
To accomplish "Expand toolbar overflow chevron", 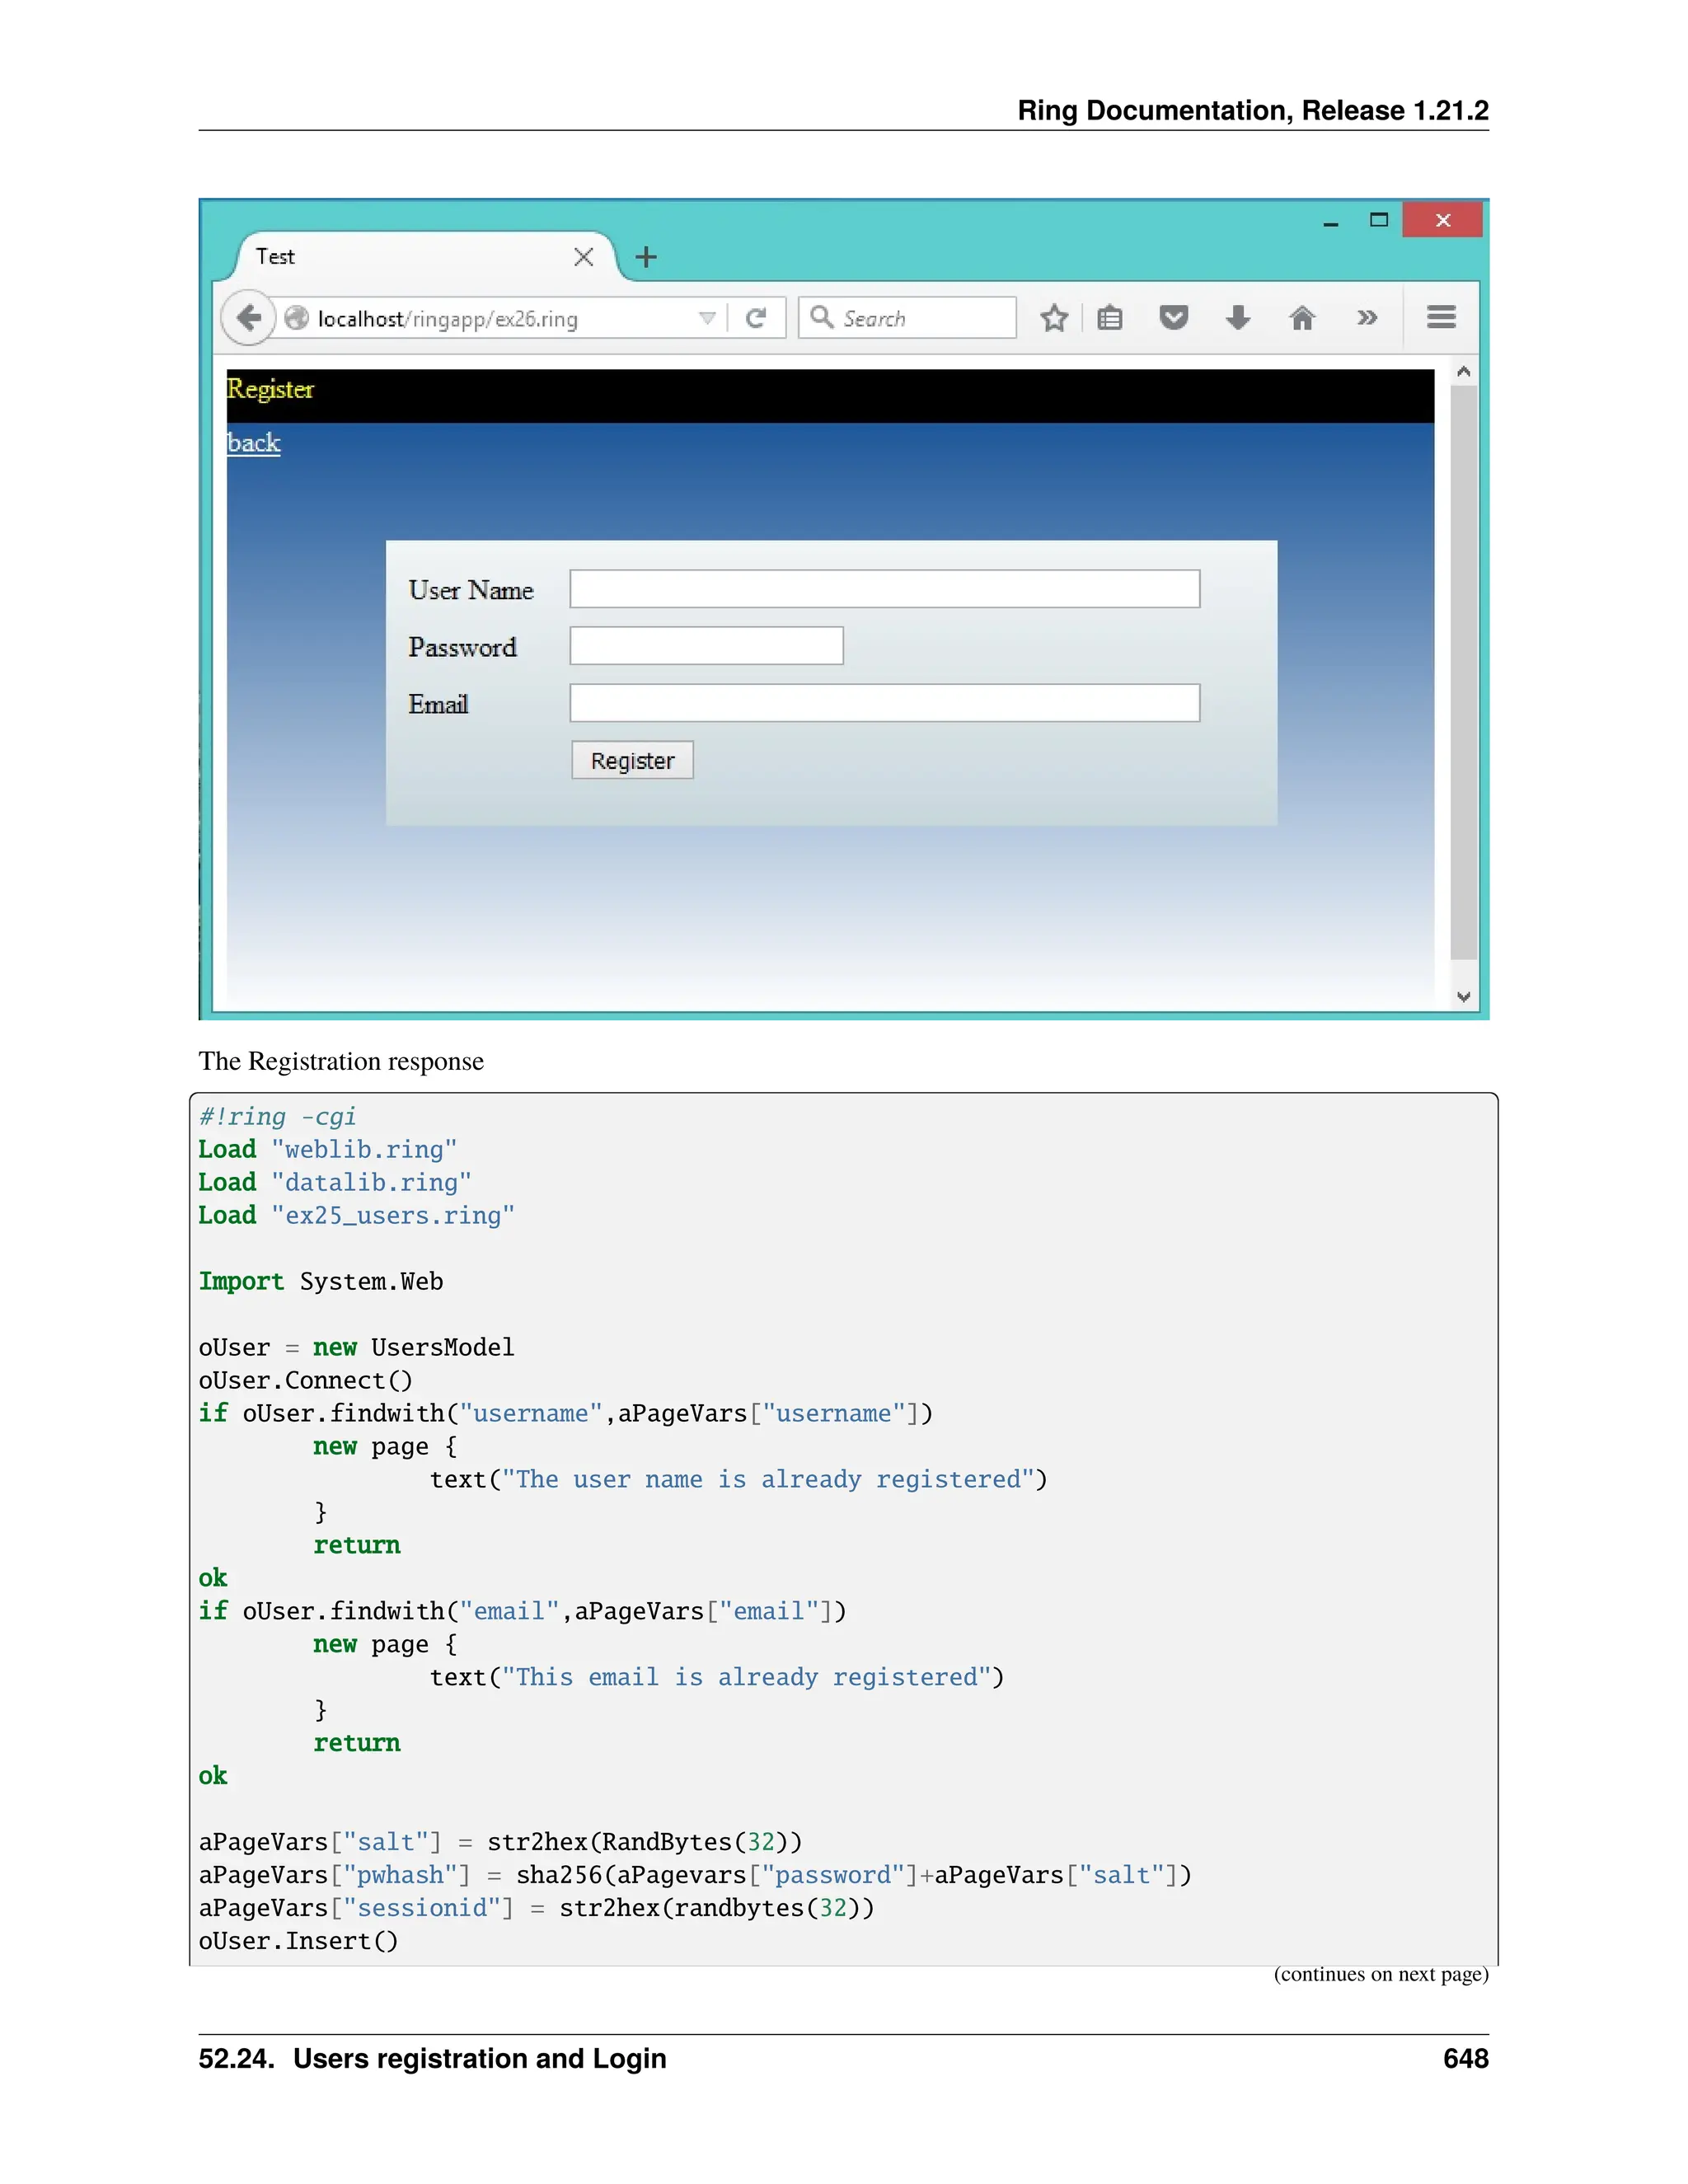I will pos(1367,318).
